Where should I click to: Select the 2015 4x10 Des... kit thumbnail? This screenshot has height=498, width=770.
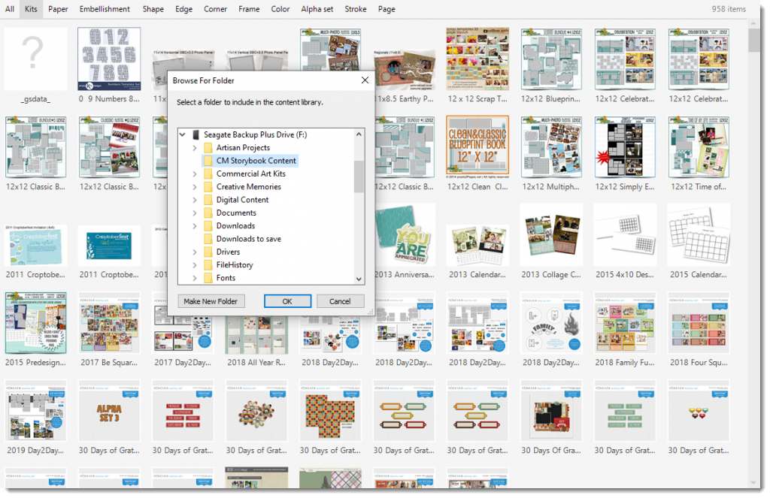pyautogui.click(x=625, y=235)
